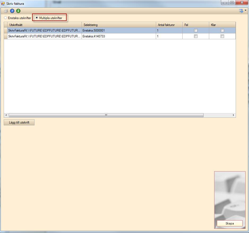This screenshot has width=249, height=233.
Task: Tick Fel checkbox for Enstaka;4140733 row
Action: pos(196,36)
